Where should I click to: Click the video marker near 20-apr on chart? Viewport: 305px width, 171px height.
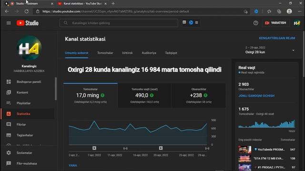[161, 148]
